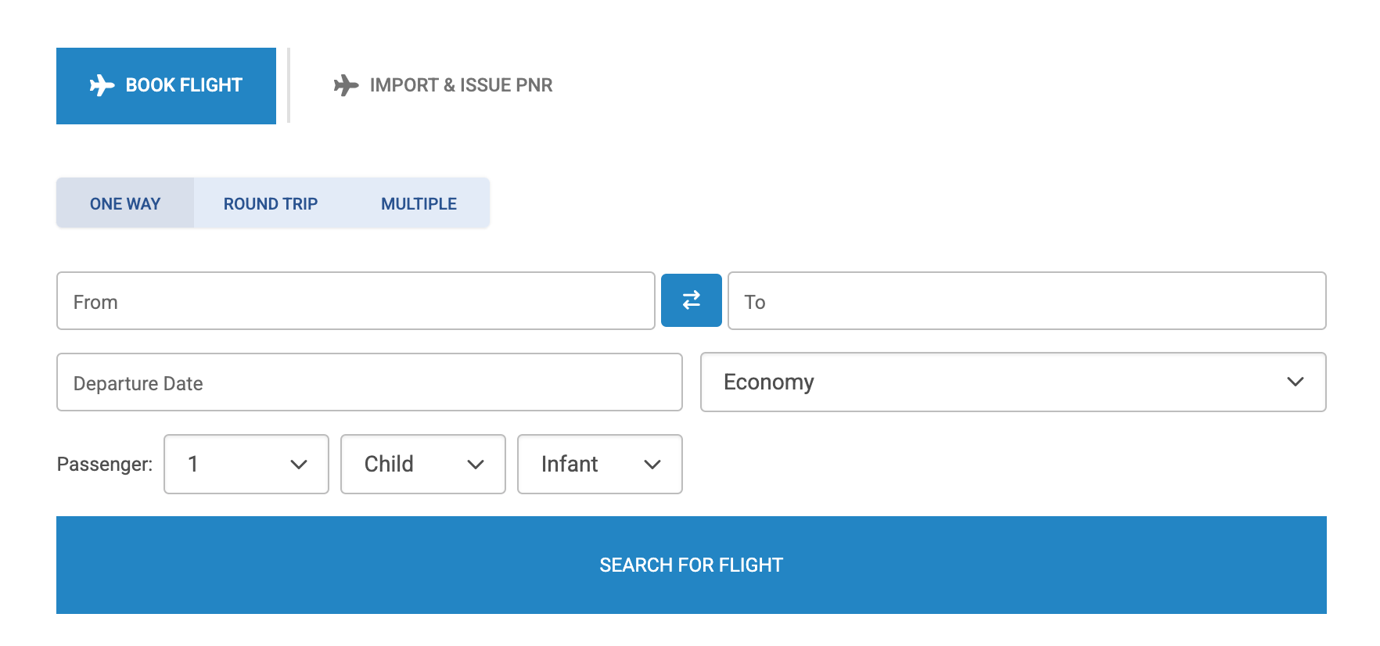The height and width of the screenshot is (646, 1380).
Task: Focus the To destination field
Action: [1026, 301]
